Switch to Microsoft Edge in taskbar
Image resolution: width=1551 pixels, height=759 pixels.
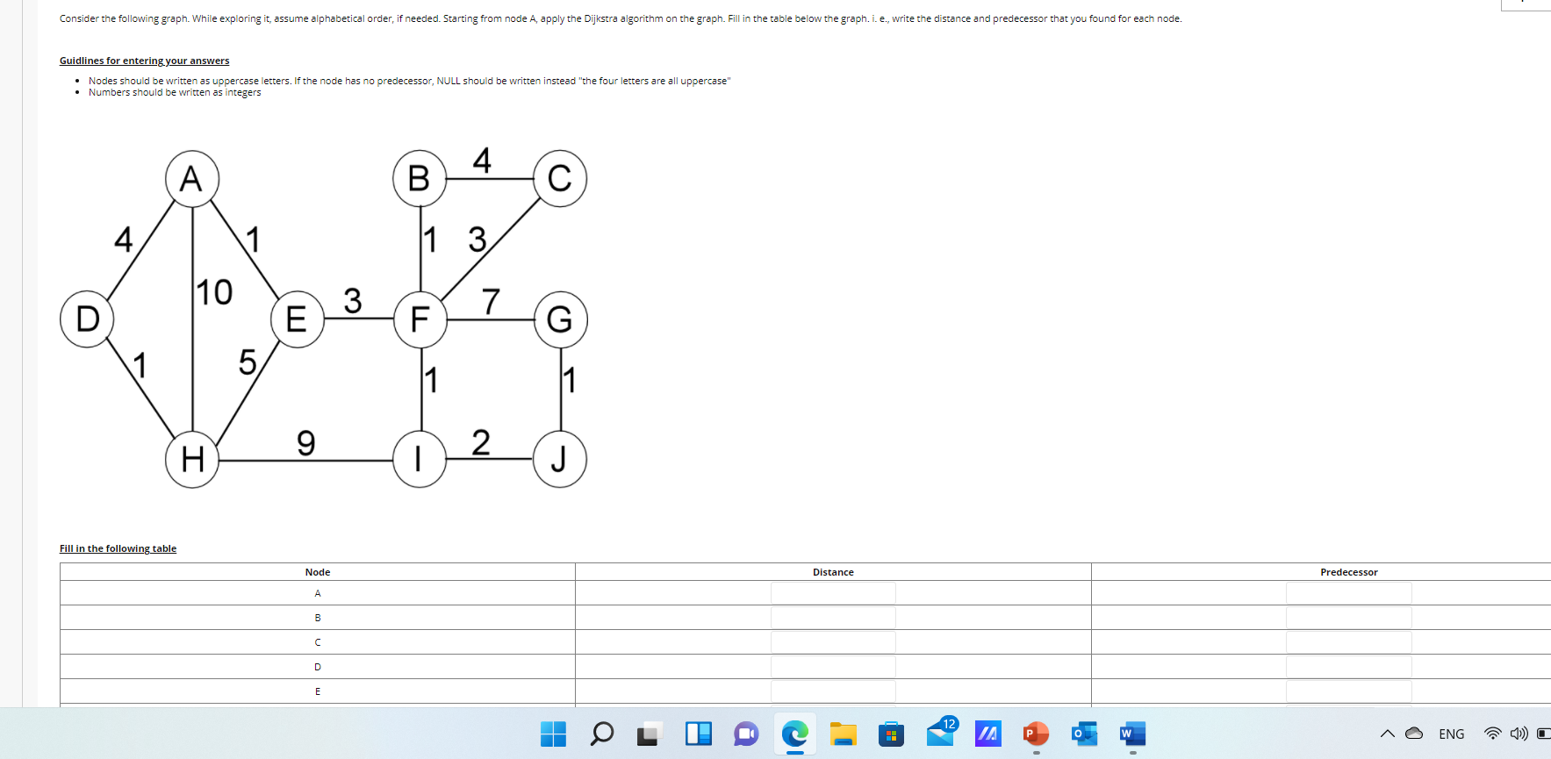click(795, 734)
